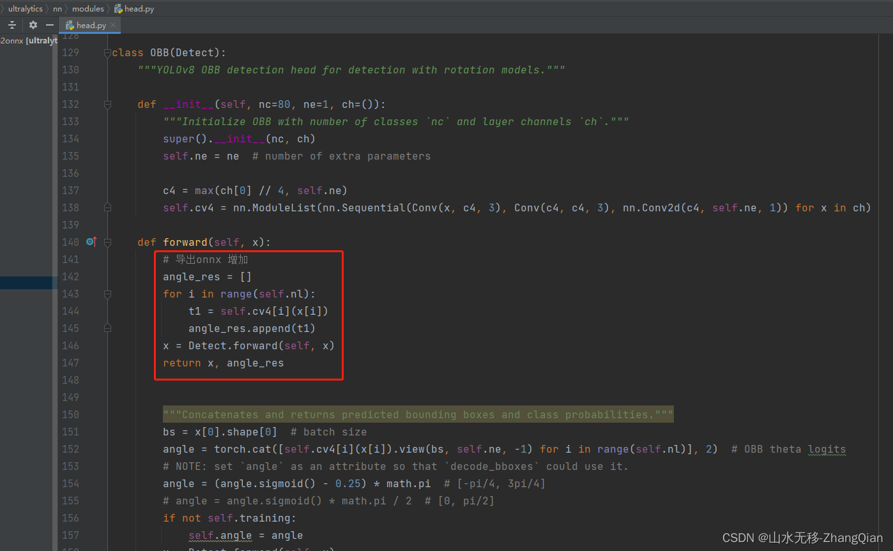This screenshot has width=893, height=551.
Task: Click line number 129 in the gutter
Action: pyautogui.click(x=70, y=53)
